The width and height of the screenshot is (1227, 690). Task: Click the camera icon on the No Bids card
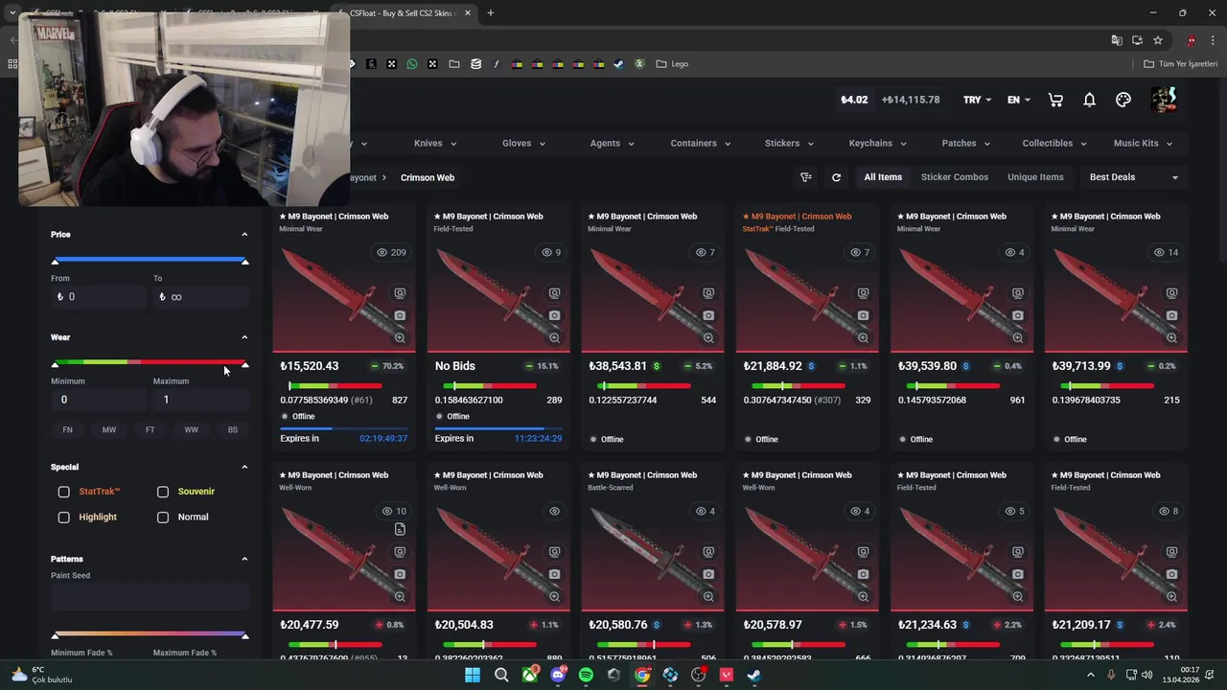(554, 315)
